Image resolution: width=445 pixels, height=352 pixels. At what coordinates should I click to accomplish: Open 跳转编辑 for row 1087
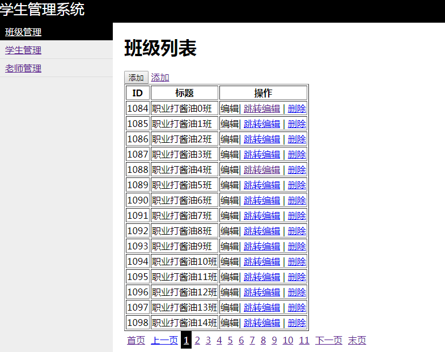262,154
